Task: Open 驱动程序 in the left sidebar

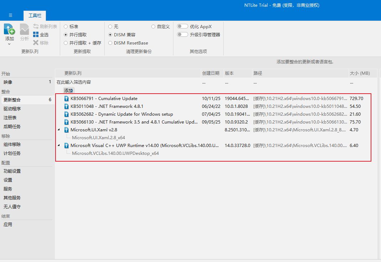Action: pos(12,109)
